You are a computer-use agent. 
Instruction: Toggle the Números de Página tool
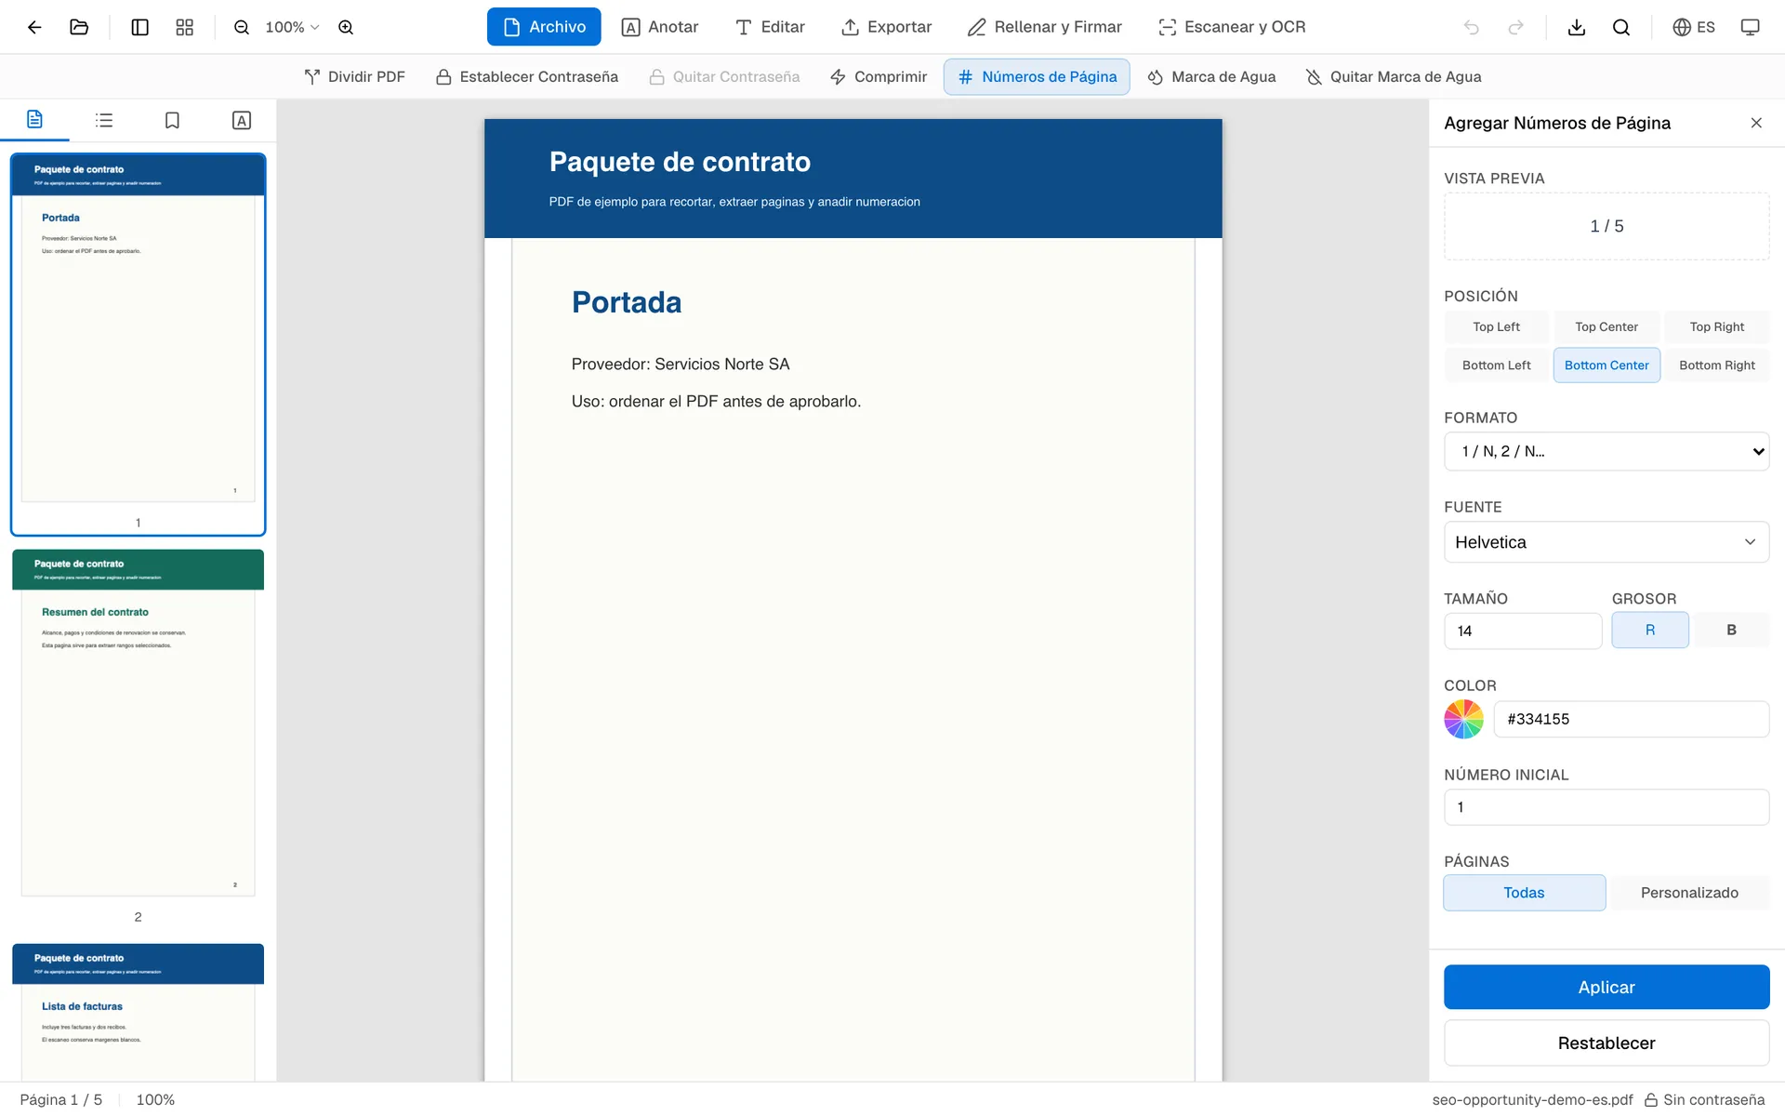1037,77
